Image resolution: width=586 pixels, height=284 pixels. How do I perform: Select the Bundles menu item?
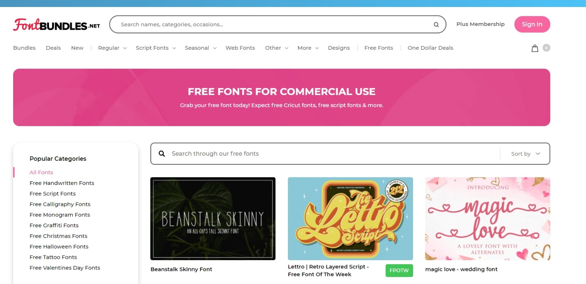[x=24, y=48]
